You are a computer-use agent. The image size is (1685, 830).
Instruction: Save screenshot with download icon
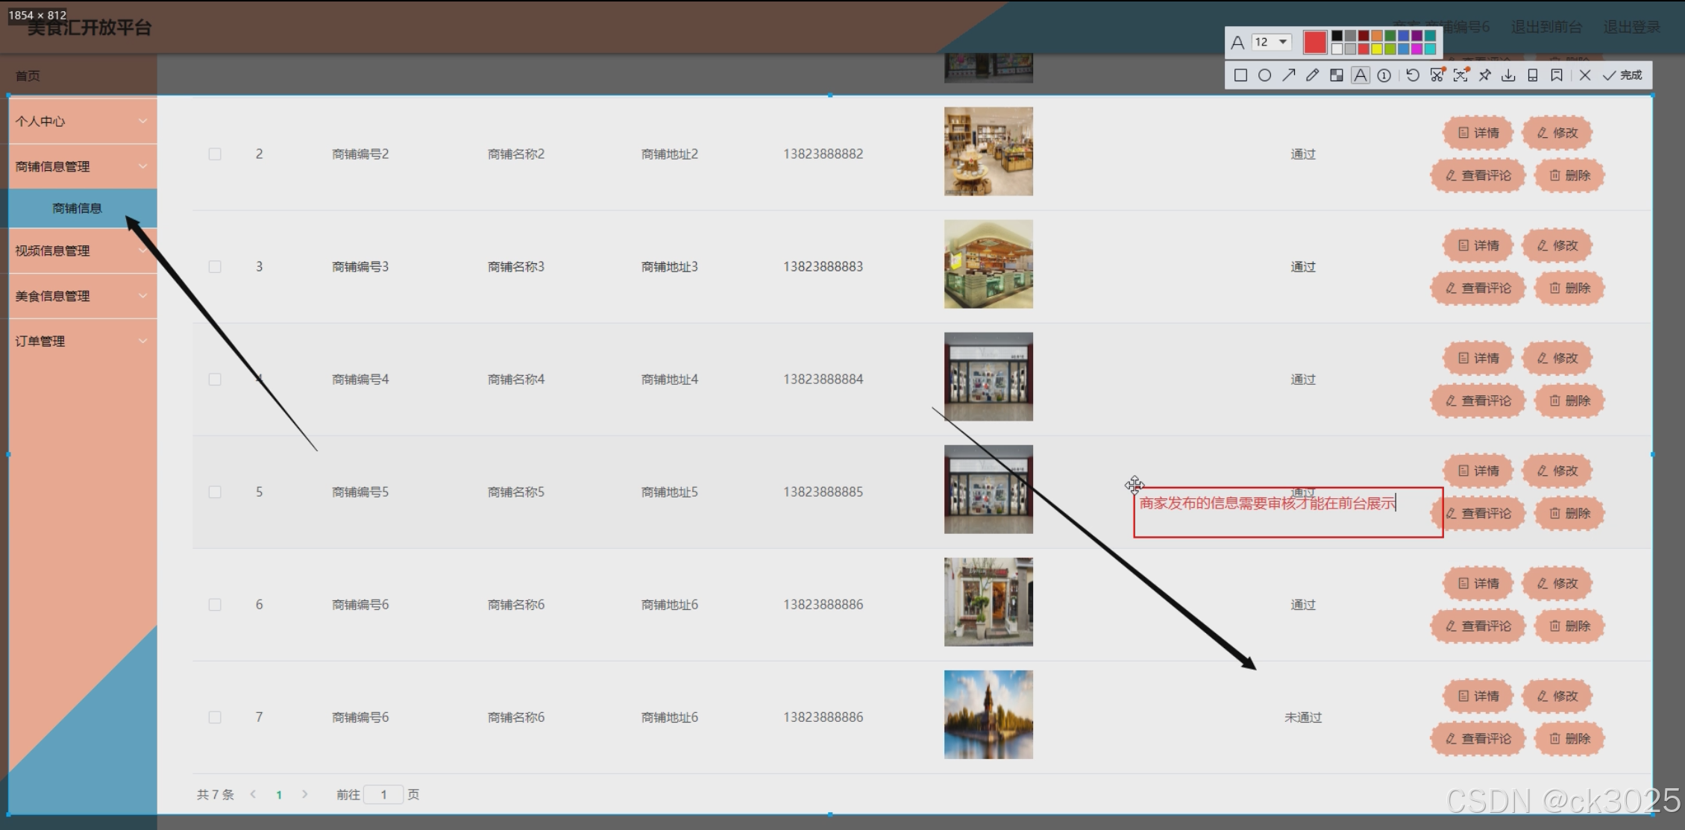1508,75
